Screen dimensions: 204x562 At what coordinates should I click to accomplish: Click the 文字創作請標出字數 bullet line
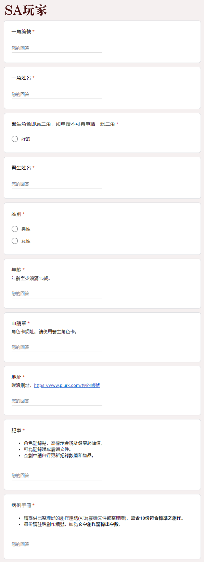[72, 524]
